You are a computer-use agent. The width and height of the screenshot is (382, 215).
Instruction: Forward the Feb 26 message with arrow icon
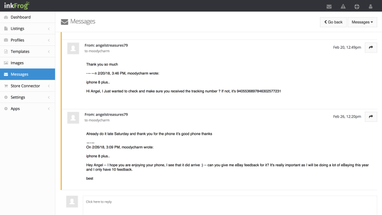[371, 117]
